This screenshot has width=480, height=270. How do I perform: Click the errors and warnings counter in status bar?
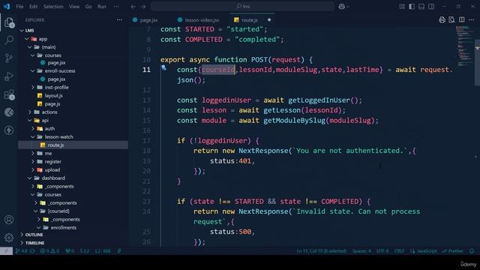(50, 250)
